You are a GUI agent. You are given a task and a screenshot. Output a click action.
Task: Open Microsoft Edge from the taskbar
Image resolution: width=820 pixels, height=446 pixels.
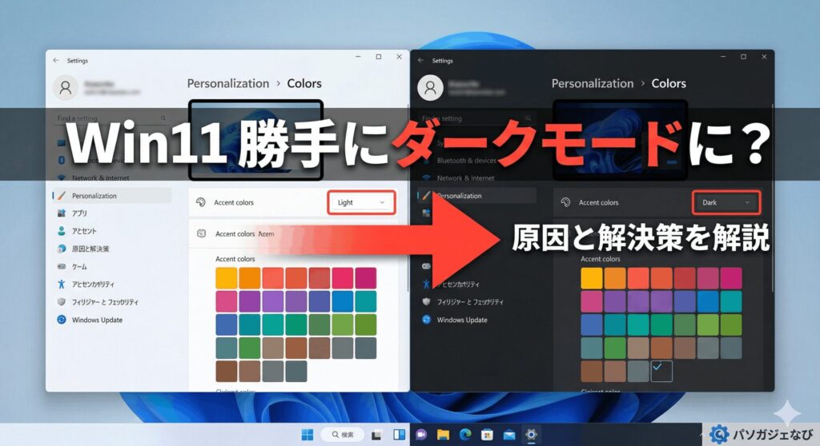[464, 435]
